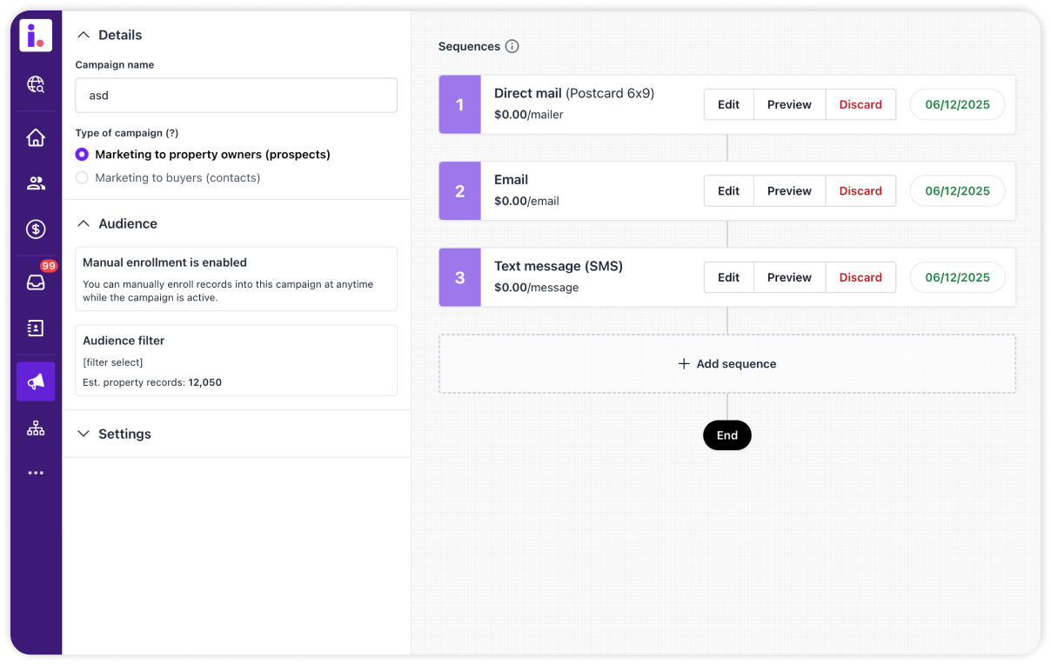This screenshot has width=1051, height=664.
Task: Click the info icon next to Sequences
Action: 512,47
